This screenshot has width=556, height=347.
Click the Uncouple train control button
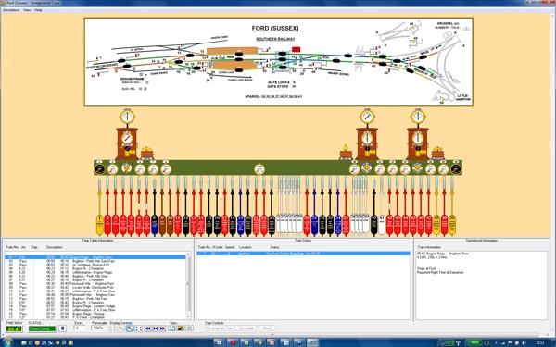[x=246, y=328]
